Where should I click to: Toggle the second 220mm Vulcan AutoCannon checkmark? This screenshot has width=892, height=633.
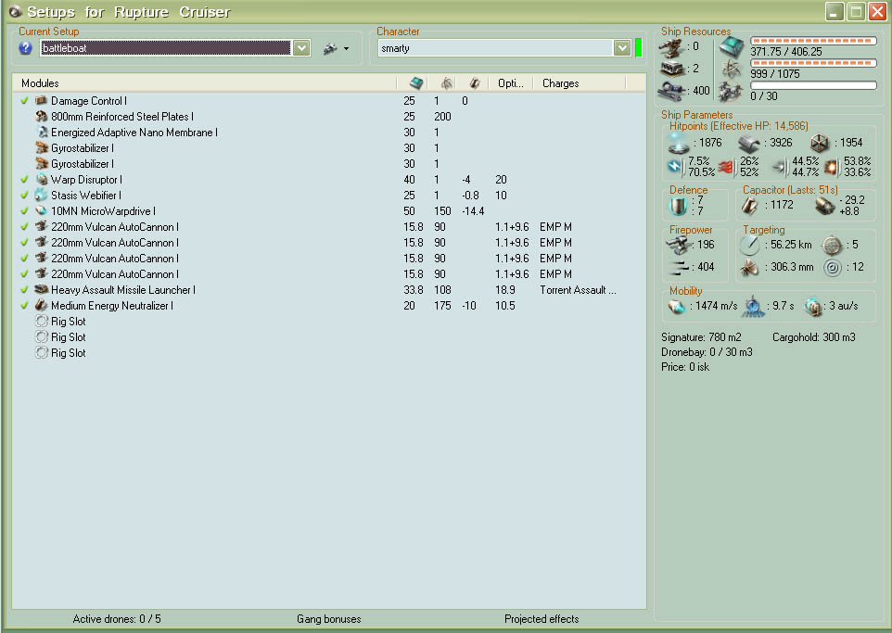click(24, 242)
